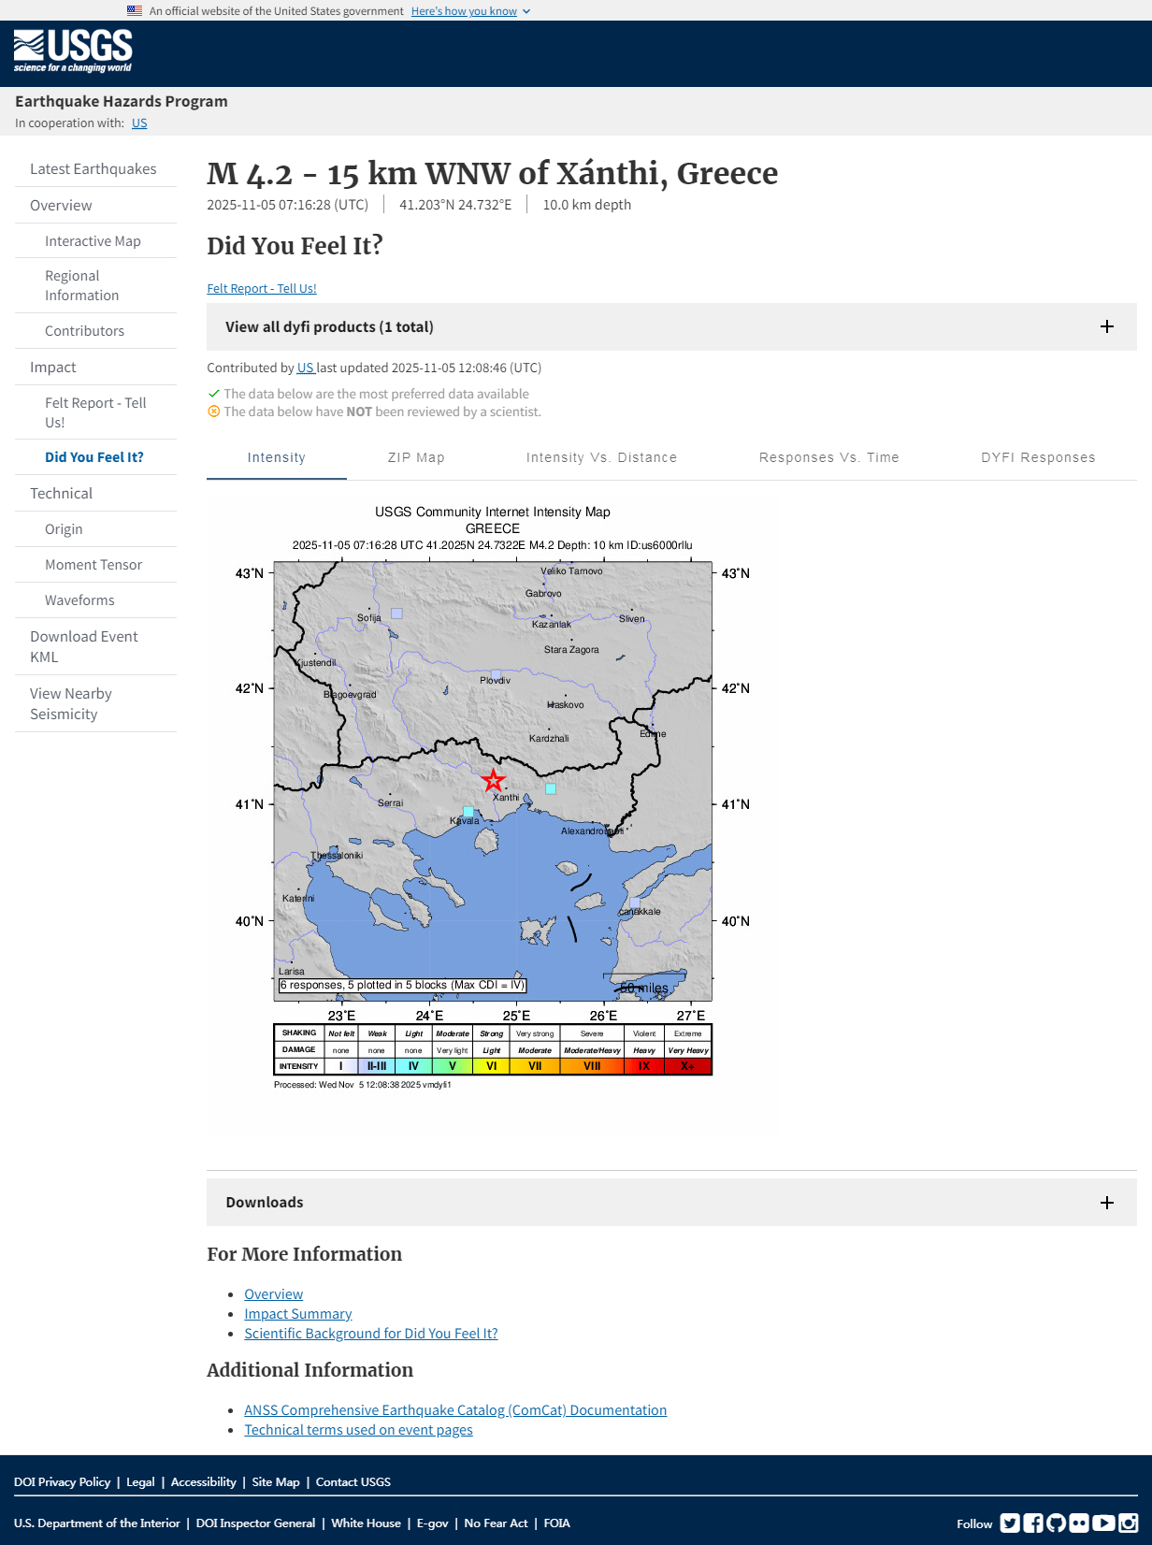
Task: Select 'Did You Feel It?' sidebar item
Action: 95,457
